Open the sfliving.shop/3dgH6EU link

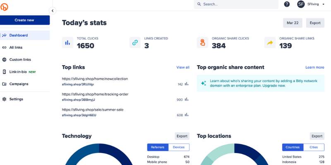coord(79,115)
